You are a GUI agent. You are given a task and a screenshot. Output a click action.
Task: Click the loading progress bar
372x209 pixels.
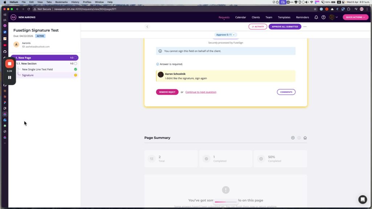225,202
